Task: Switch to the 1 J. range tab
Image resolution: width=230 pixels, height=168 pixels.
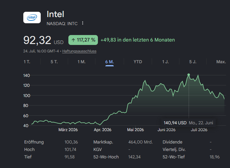Action: [x=165, y=62]
